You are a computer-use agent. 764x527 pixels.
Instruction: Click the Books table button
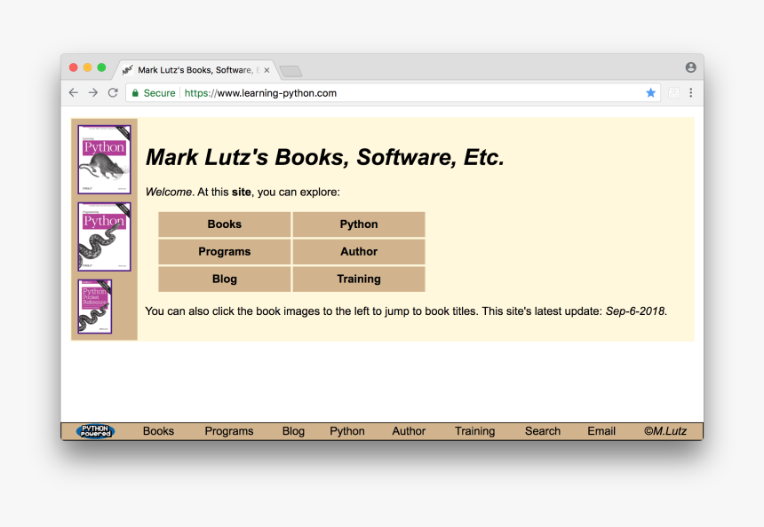tap(224, 224)
